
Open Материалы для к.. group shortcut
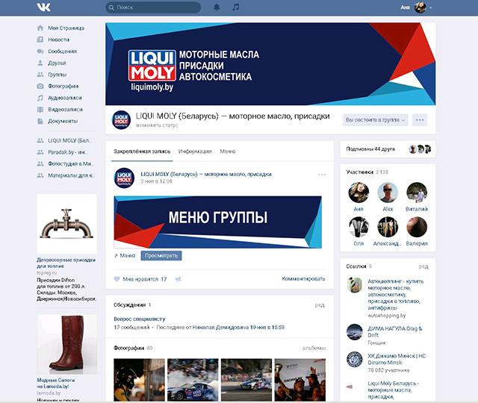(x=72, y=175)
